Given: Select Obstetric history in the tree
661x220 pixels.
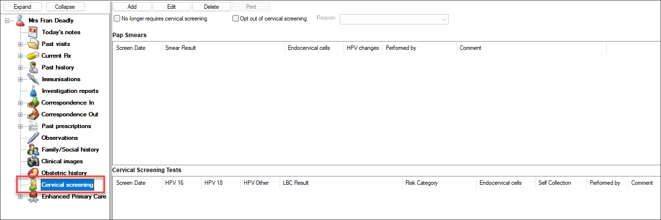Looking at the screenshot, I should point(64,173).
